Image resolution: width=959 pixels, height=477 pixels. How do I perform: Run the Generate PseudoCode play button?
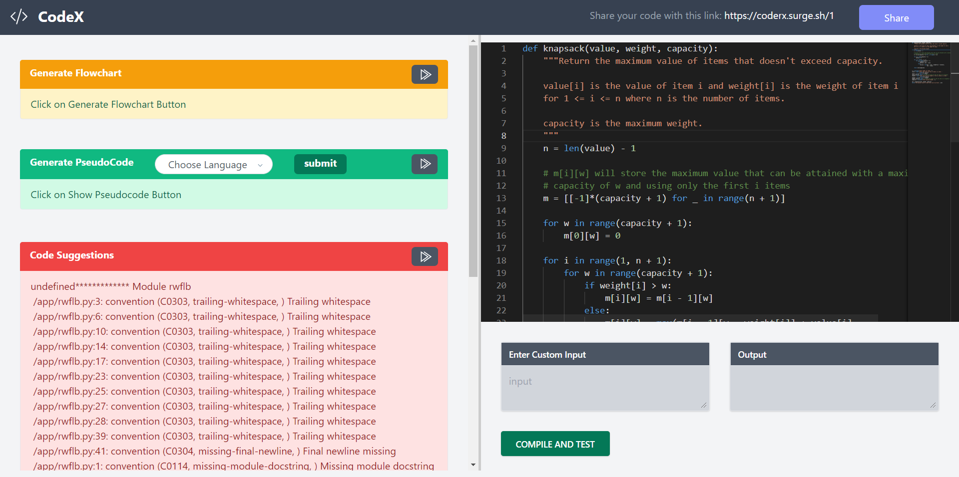(x=425, y=164)
